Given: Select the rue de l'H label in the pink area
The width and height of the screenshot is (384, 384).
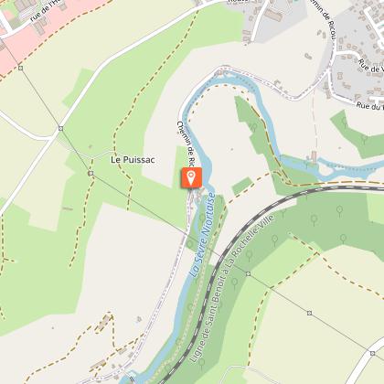Looking at the screenshot, I should click(x=45, y=12).
